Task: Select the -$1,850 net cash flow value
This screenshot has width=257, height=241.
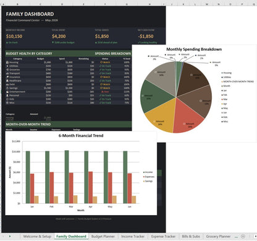Action: tap(146, 36)
